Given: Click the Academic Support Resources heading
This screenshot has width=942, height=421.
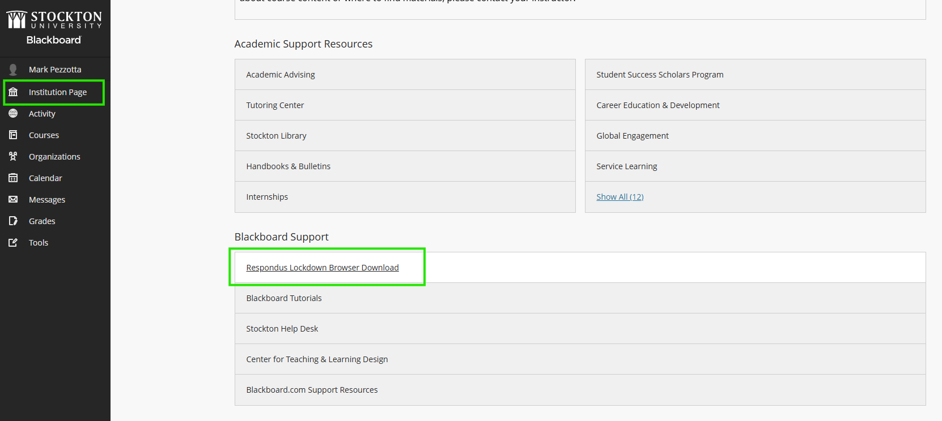Looking at the screenshot, I should click(303, 44).
